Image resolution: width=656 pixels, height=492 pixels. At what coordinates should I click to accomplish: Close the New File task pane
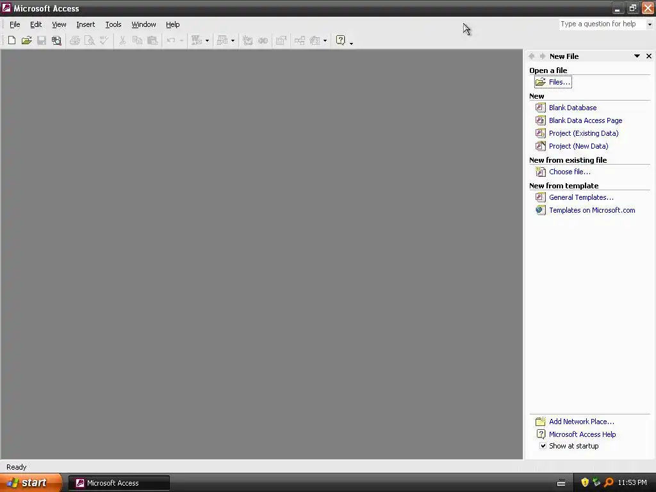click(x=649, y=56)
